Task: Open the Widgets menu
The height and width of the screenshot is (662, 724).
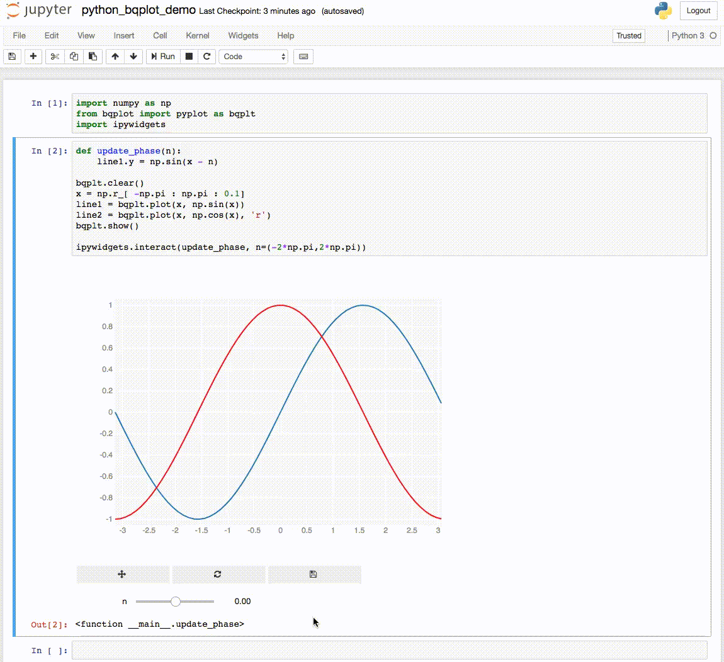Action: [243, 36]
